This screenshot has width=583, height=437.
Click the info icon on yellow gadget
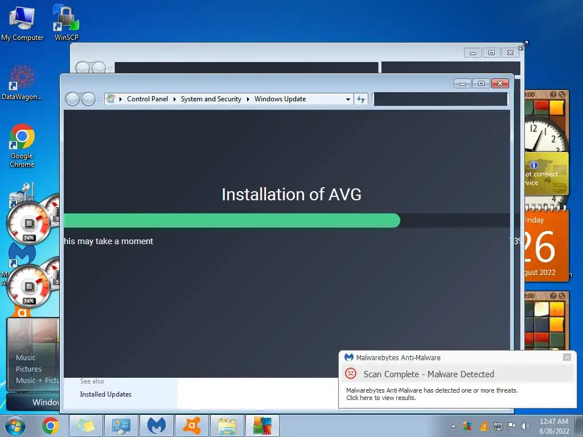(533, 165)
